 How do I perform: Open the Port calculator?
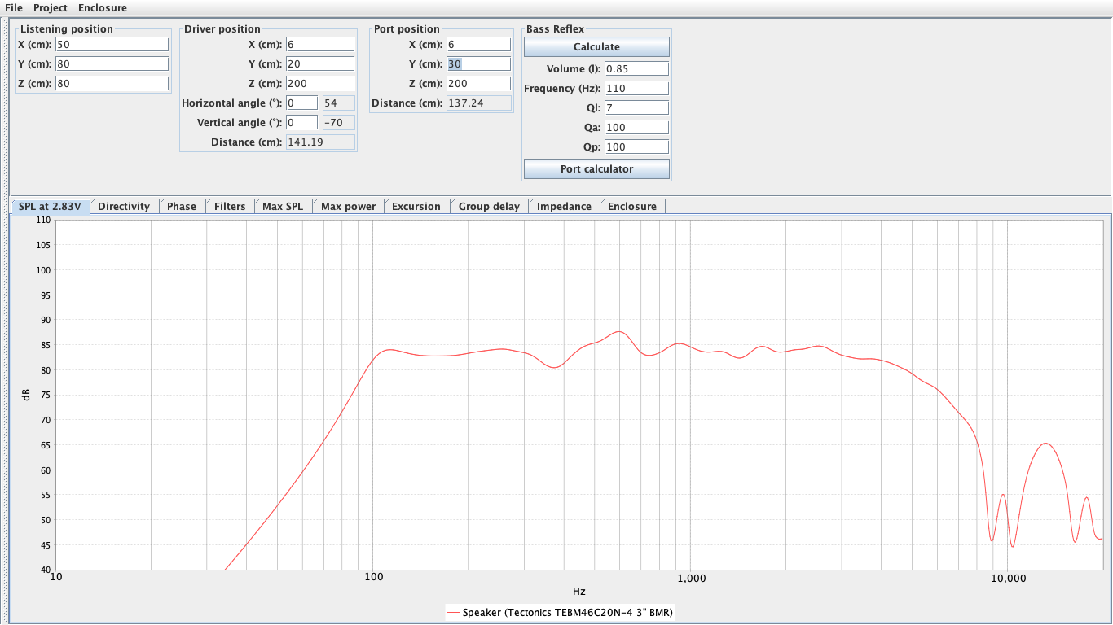pos(596,168)
